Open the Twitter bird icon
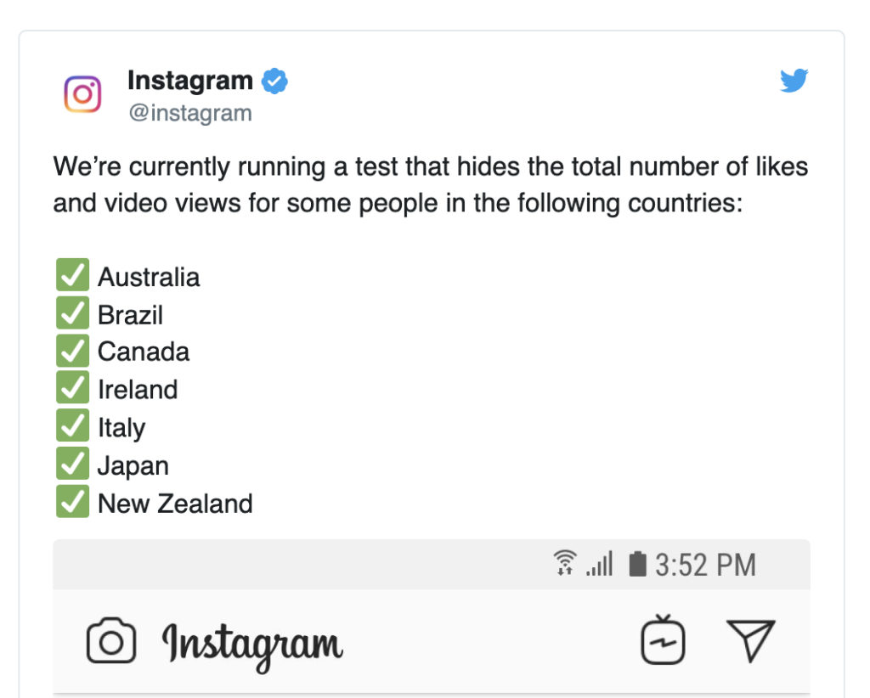This screenshot has height=698, width=870. pyautogui.click(x=794, y=81)
